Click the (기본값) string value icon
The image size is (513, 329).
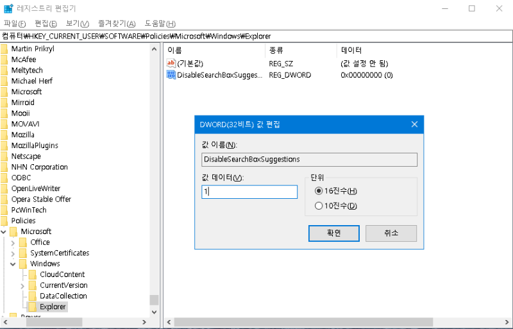[171, 63]
